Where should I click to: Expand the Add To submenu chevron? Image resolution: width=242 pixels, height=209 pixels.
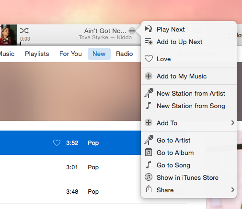[x=233, y=123]
